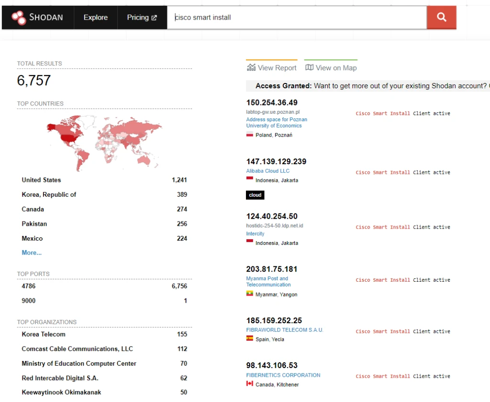The image size is (490, 402).
Task: Select the black cloud tag
Action: pyautogui.click(x=255, y=195)
